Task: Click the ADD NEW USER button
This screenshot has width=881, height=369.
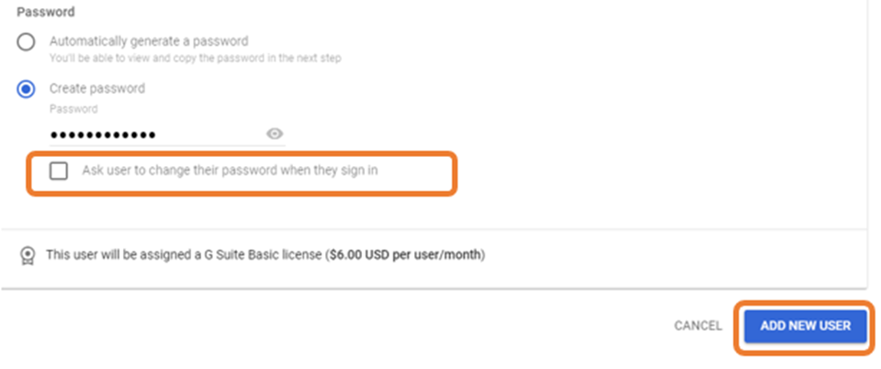Action: click(806, 326)
